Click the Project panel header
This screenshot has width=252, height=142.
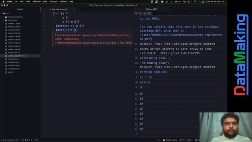20,9
